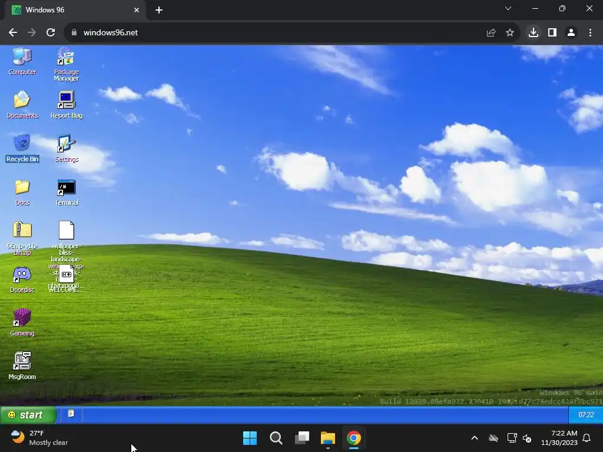Click the OneDrive cloud tray icon
The height and width of the screenshot is (452, 603).
click(493, 438)
